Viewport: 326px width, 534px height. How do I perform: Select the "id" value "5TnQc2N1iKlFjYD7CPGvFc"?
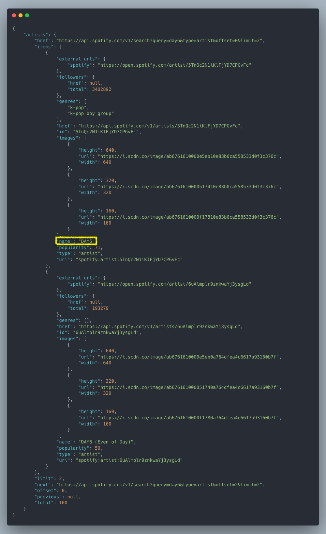106,132
